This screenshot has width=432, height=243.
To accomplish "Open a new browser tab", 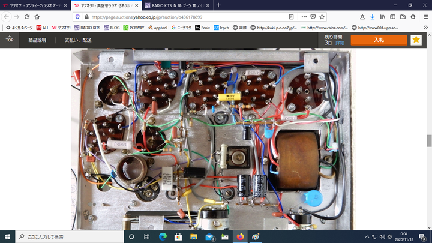I will [x=218, y=5].
